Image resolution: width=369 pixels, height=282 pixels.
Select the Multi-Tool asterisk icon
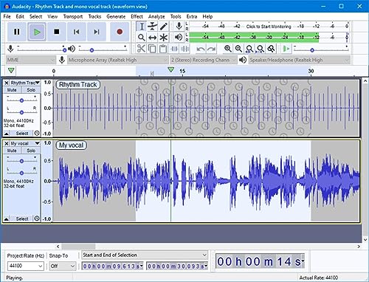(163, 38)
